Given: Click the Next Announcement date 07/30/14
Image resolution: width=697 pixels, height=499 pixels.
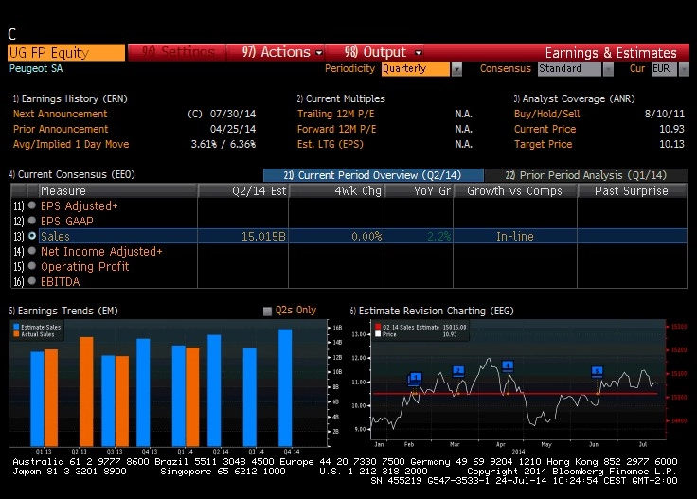Looking at the screenshot, I should [x=232, y=114].
